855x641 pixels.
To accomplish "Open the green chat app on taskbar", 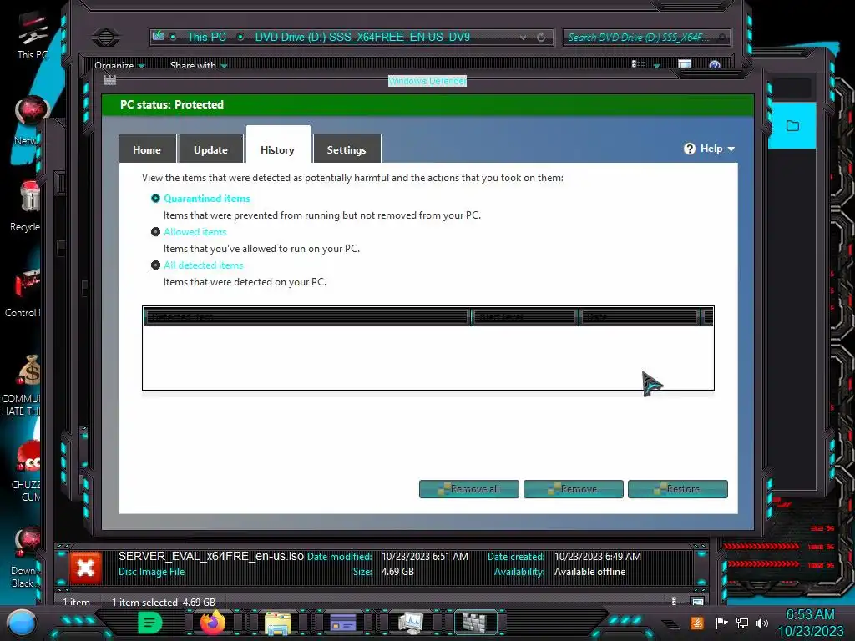I will (150, 623).
